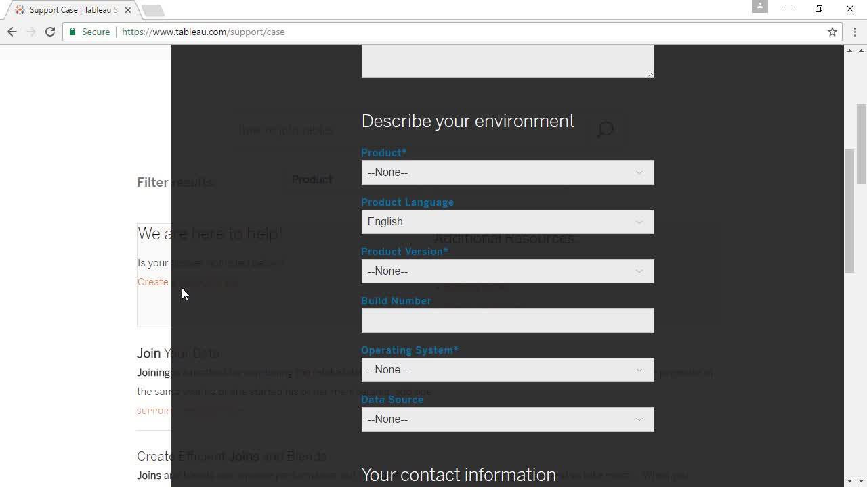Click the secure padlock icon

point(73,32)
